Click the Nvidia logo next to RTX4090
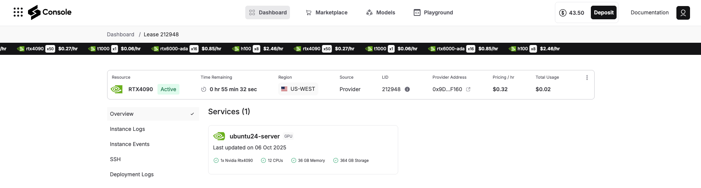Viewport: 701px width, 188px height. [117, 89]
